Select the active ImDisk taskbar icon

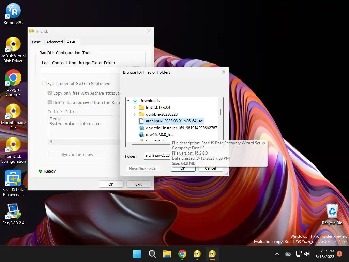point(212,254)
